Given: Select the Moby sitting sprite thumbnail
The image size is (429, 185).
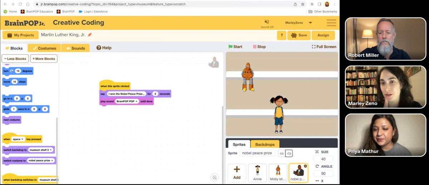Looking at the screenshot, I should [x=278, y=173].
